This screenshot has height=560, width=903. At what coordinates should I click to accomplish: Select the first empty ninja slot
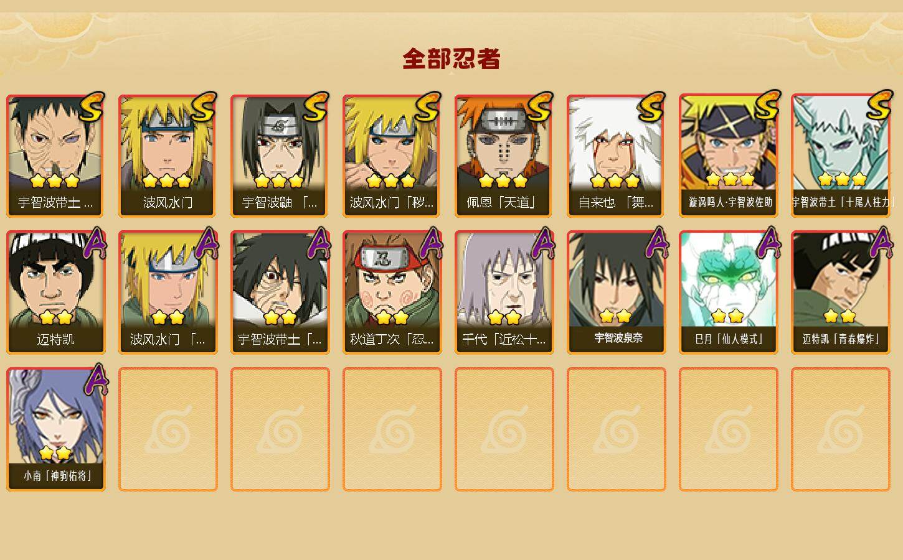[168, 429]
